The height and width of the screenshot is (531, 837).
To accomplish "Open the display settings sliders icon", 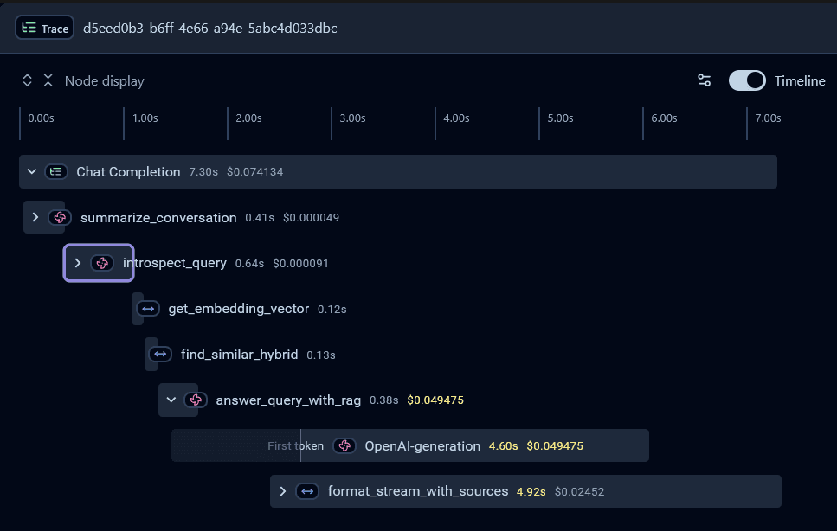I will click(704, 80).
